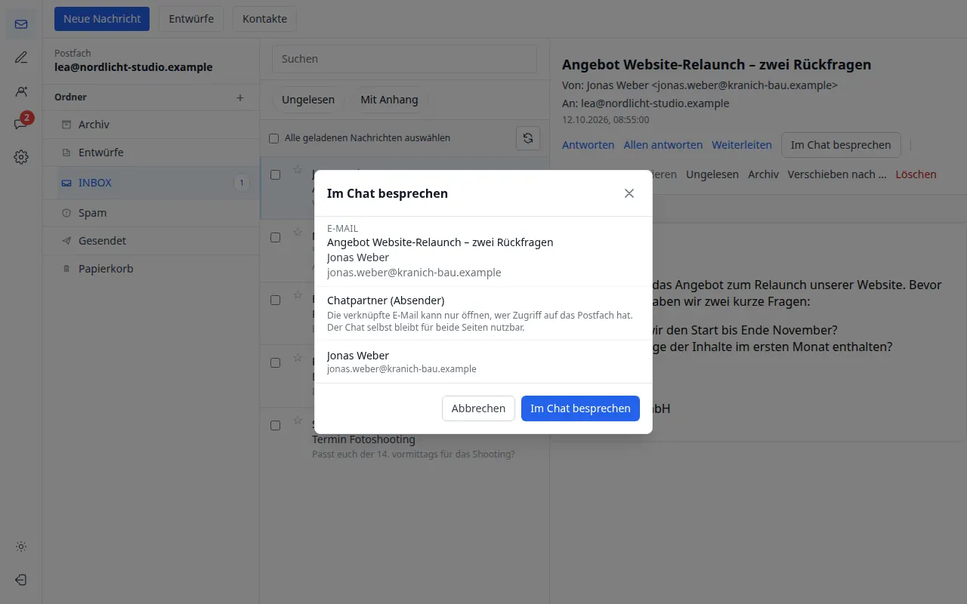Cancel the dialog with Abbrechen

(478, 408)
